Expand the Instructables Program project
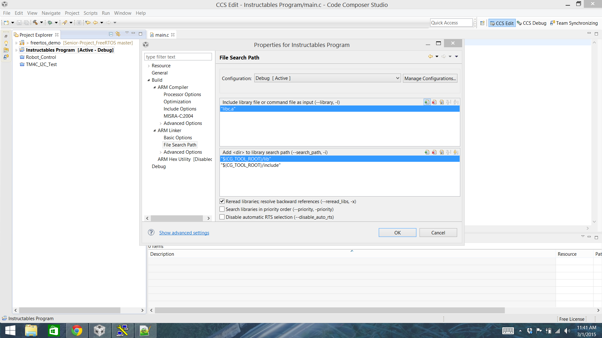Viewport: 602px width, 338px height. pyautogui.click(x=16, y=50)
